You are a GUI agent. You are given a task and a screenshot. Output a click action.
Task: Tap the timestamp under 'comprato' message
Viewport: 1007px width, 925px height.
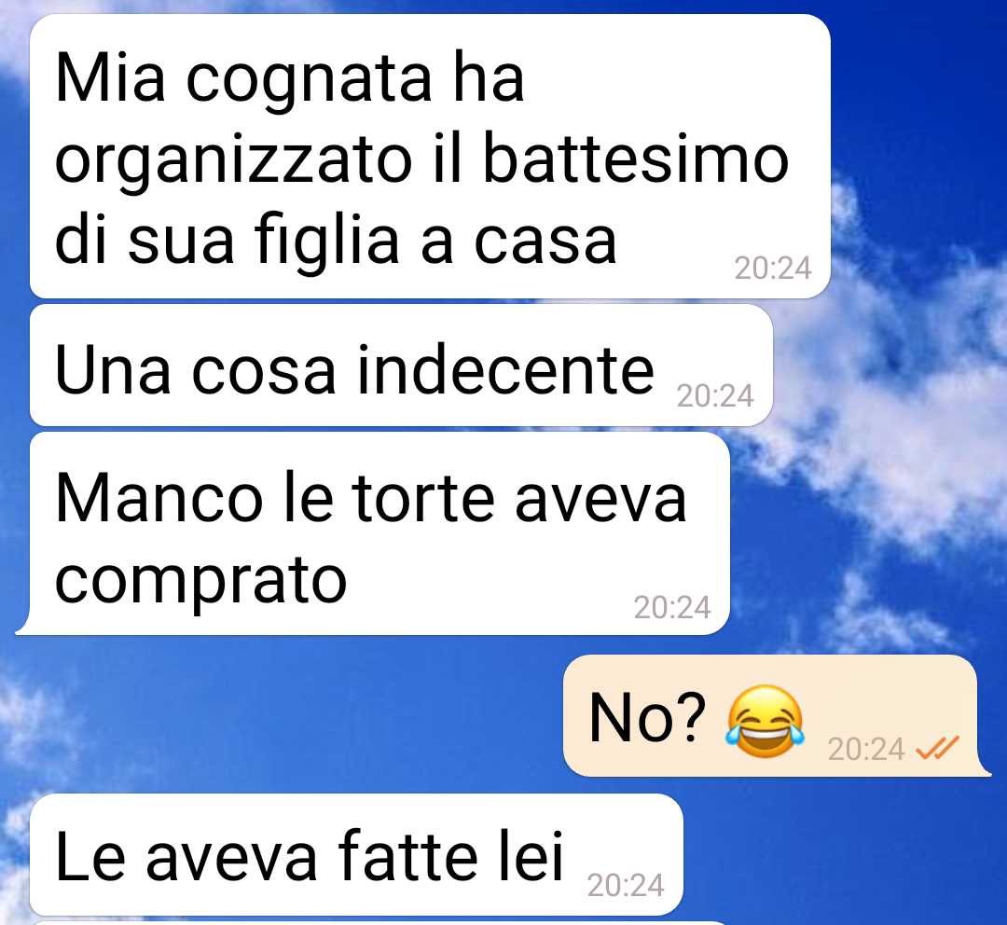click(672, 607)
